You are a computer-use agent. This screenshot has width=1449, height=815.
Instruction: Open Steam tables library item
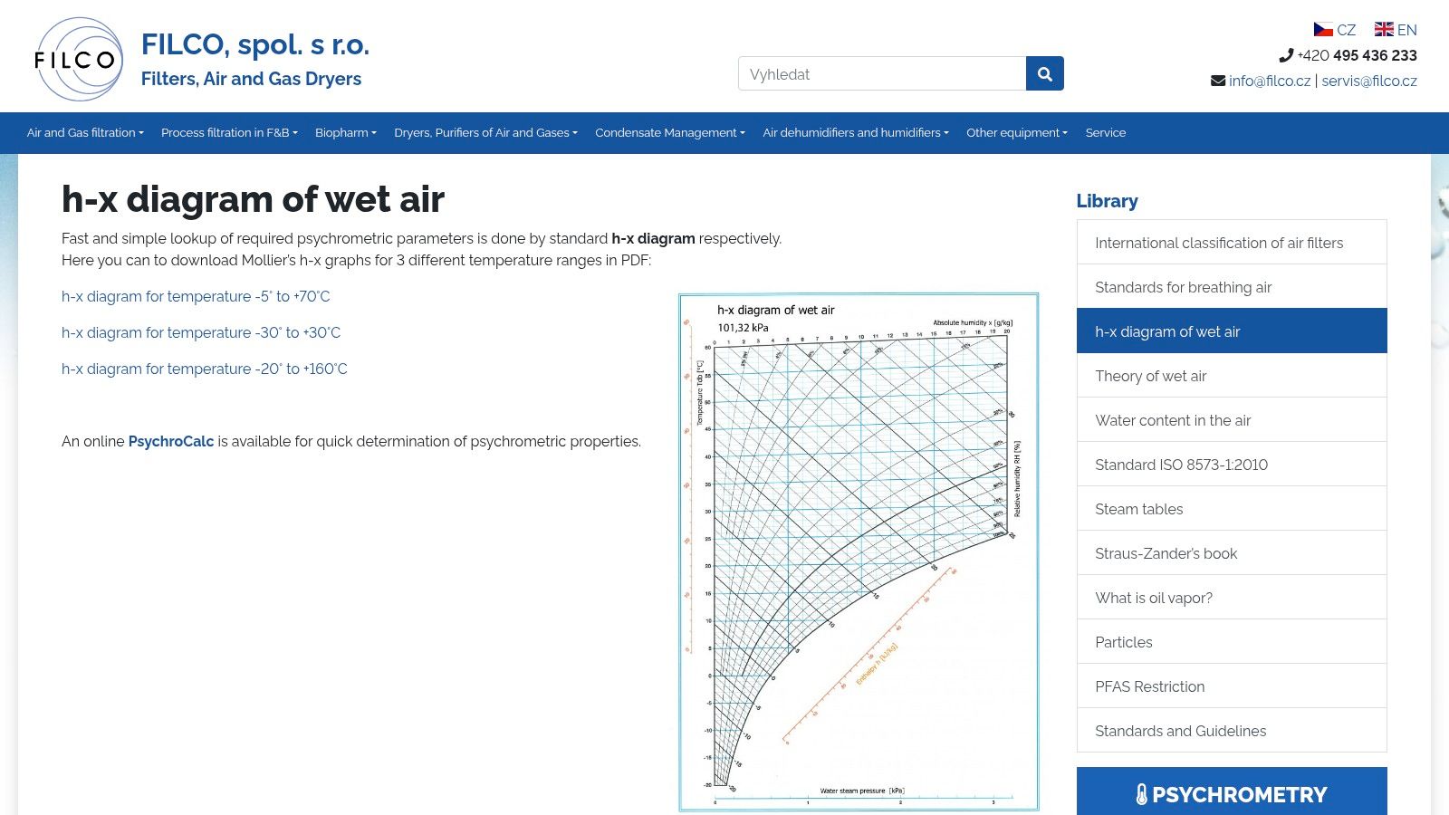click(x=1232, y=509)
